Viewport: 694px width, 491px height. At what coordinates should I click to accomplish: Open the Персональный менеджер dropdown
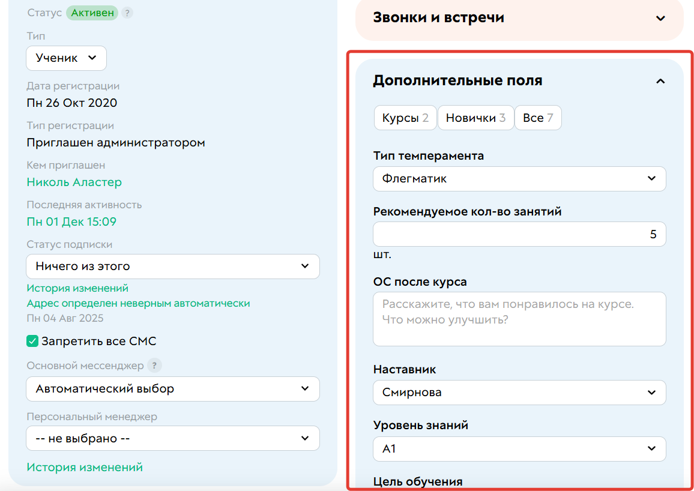[x=172, y=438]
